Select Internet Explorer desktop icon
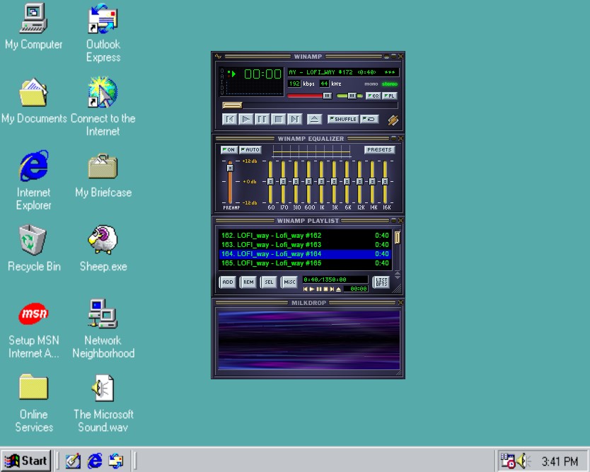This screenshot has height=472, width=590. tap(34, 180)
